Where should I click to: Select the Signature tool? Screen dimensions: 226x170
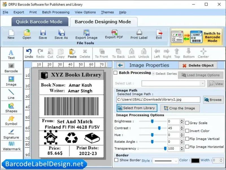pos(11,134)
